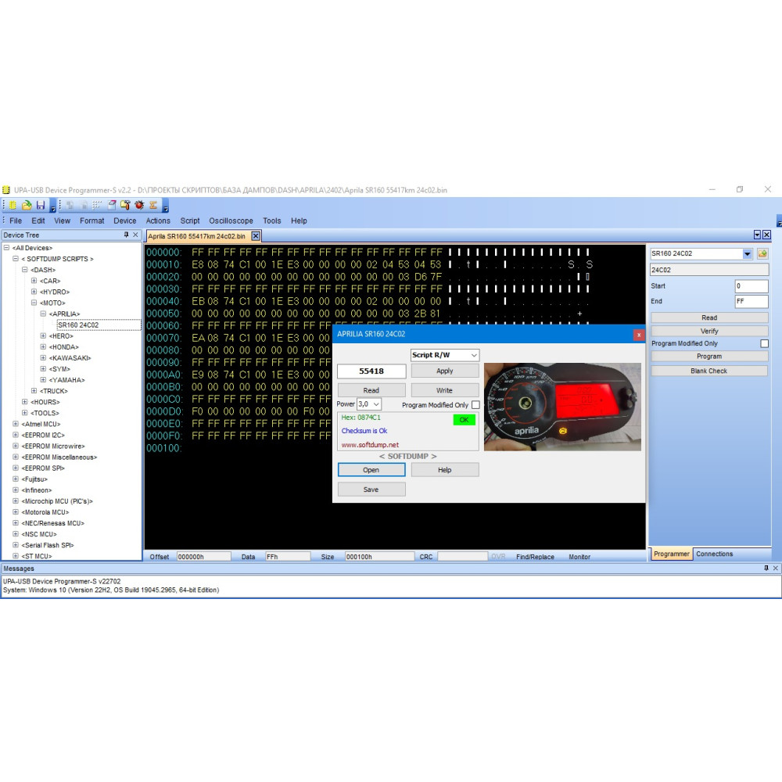The image size is (782, 782).
Task: Open the Oscilloscope menu
Action: click(x=231, y=221)
